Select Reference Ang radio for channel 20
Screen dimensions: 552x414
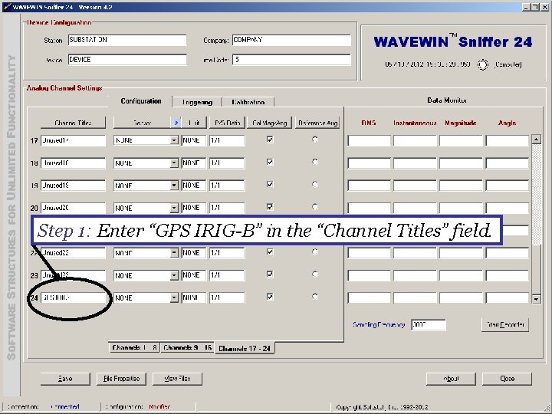point(315,207)
